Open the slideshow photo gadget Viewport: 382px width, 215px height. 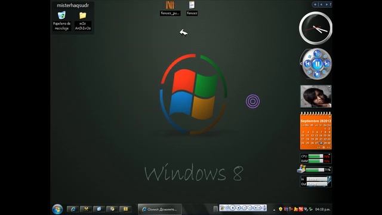point(316,96)
